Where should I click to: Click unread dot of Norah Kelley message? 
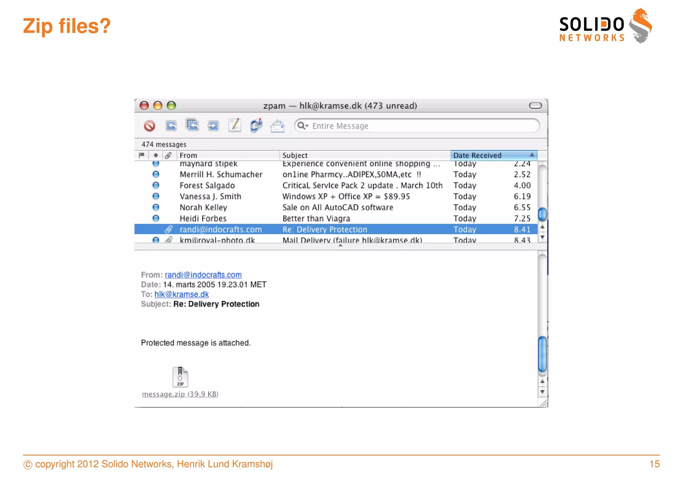point(156,207)
